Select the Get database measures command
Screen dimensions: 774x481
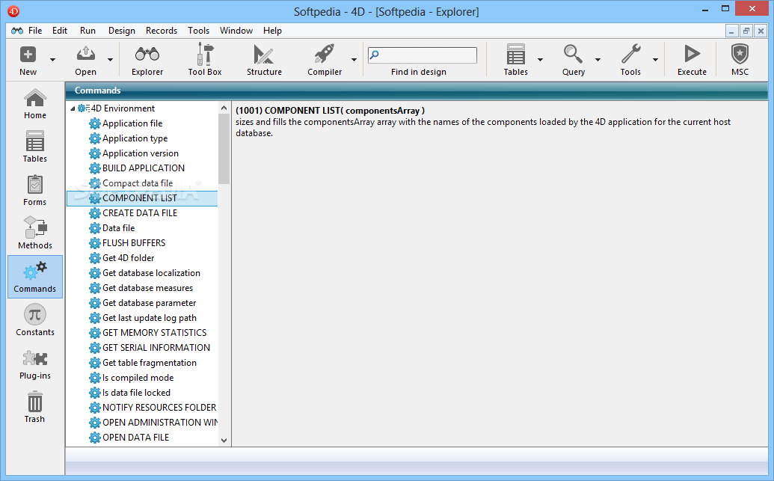click(147, 288)
